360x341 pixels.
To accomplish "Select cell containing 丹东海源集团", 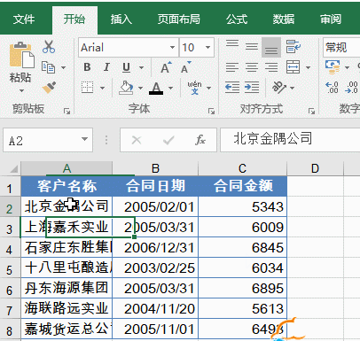I will click(x=67, y=288).
